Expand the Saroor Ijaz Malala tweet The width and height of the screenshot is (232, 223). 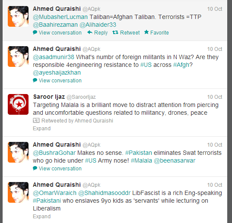click(x=42, y=129)
